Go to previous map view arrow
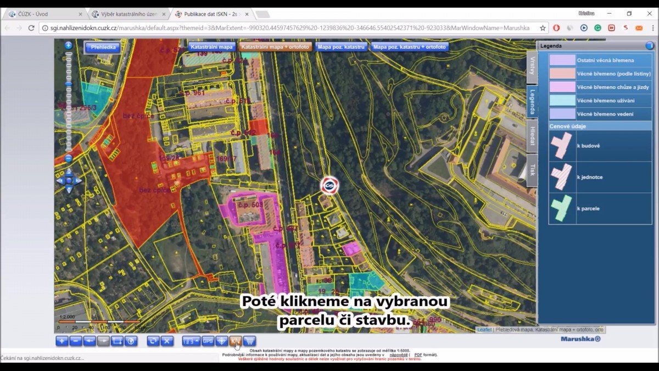This screenshot has width=659, height=371. pyautogui.click(x=90, y=341)
